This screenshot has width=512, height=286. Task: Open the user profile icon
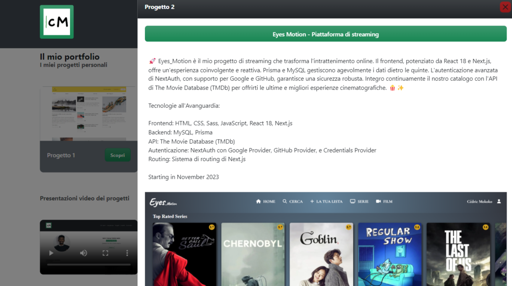coord(499,201)
